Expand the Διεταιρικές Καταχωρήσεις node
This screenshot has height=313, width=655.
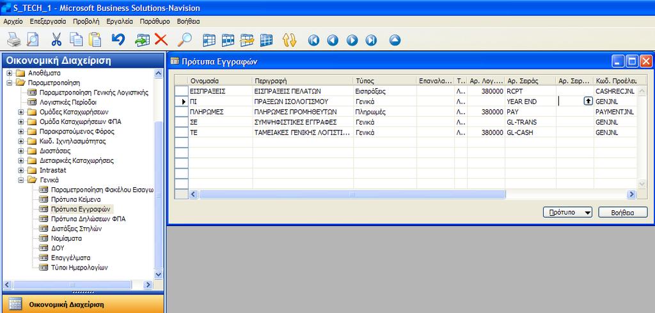21,161
